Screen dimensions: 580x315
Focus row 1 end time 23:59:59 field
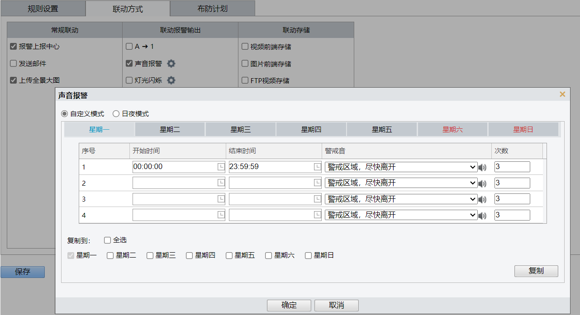point(275,167)
